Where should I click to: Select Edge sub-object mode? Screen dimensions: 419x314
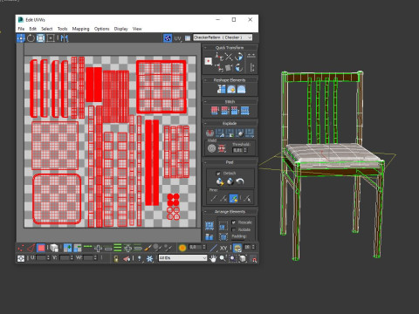coord(31,248)
